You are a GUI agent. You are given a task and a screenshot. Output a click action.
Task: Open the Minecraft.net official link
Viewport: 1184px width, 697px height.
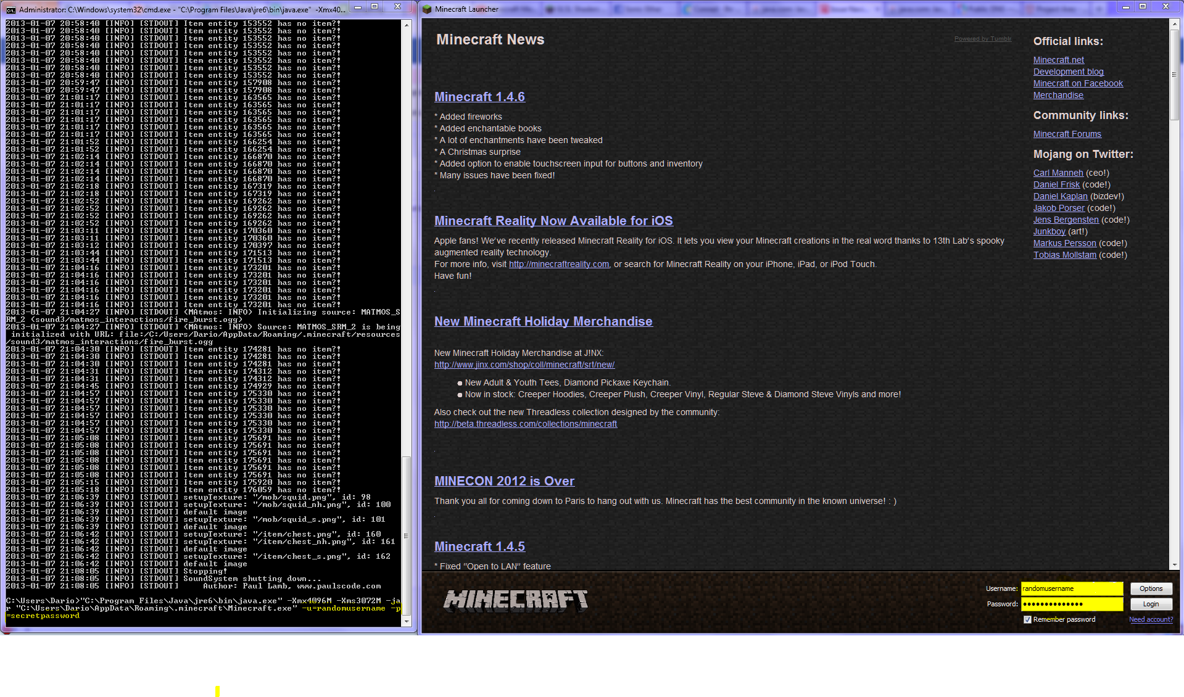1059,60
